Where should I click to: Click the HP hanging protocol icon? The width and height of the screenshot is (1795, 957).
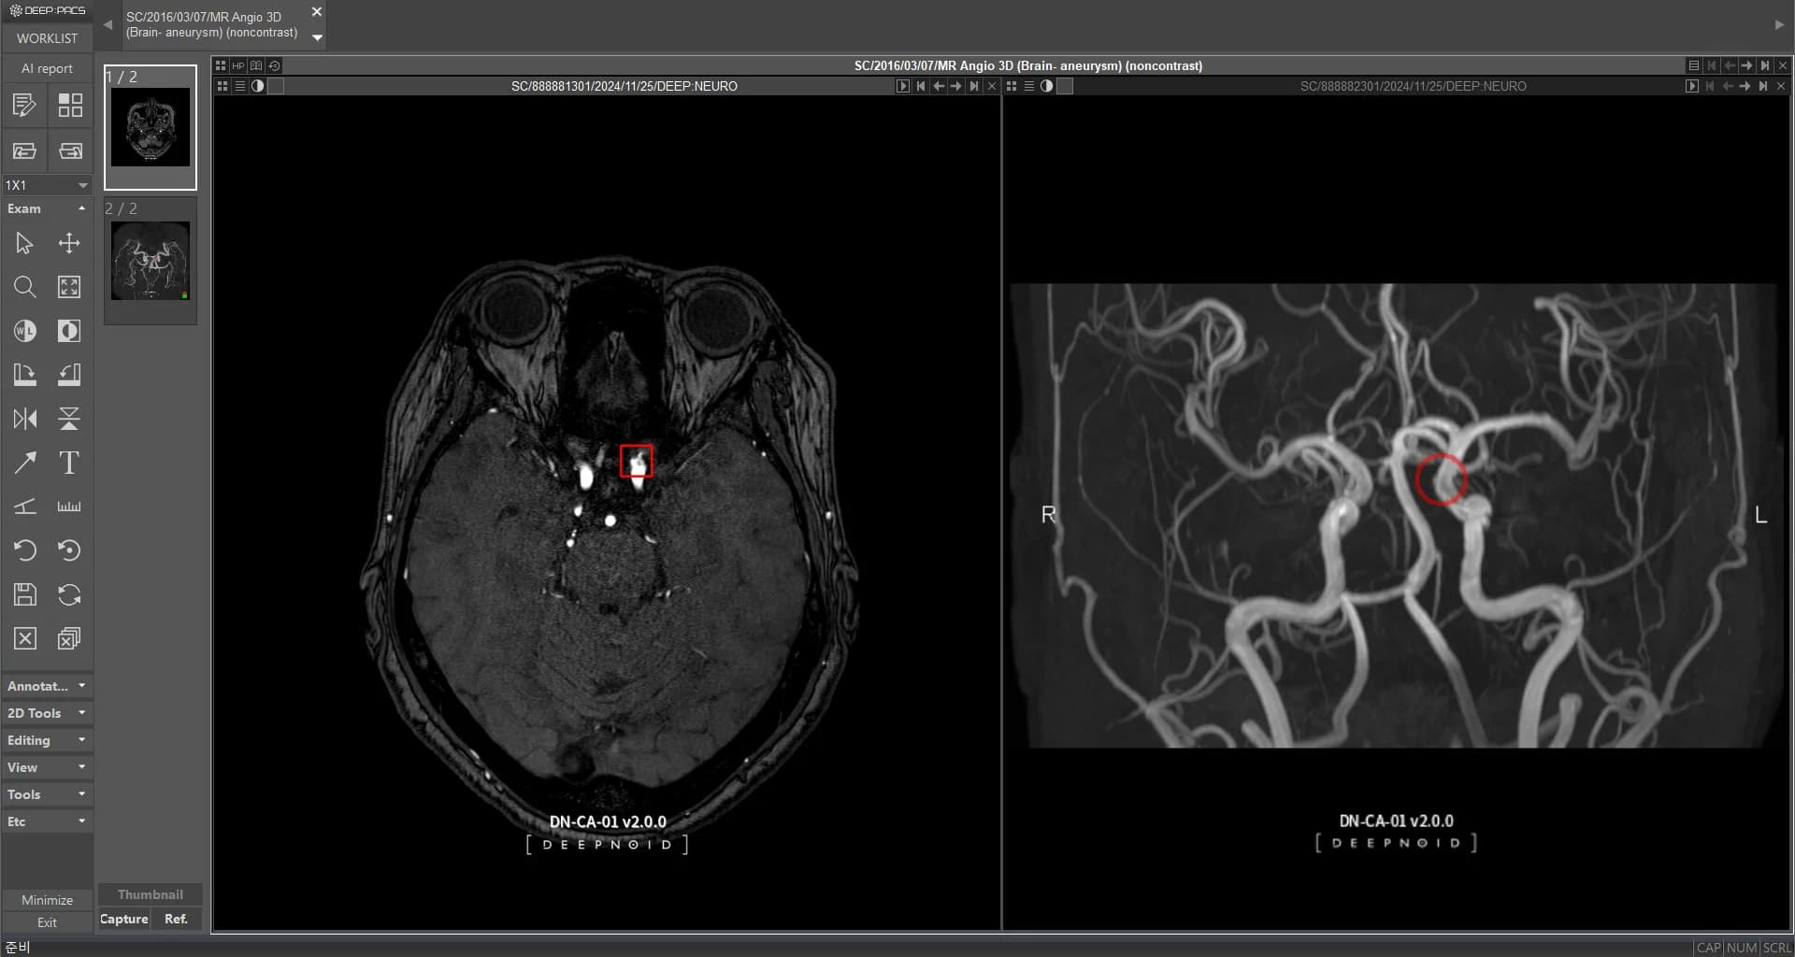pos(238,65)
